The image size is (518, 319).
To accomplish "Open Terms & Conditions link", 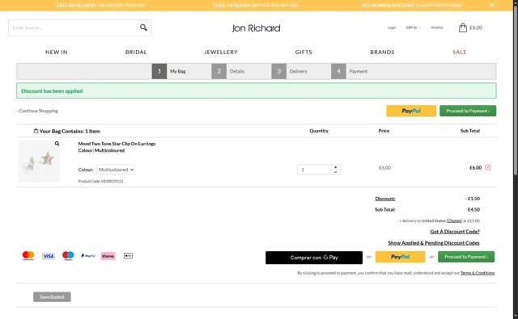I will pyautogui.click(x=478, y=273).
